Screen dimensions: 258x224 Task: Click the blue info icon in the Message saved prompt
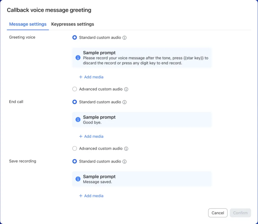(78, 179)
